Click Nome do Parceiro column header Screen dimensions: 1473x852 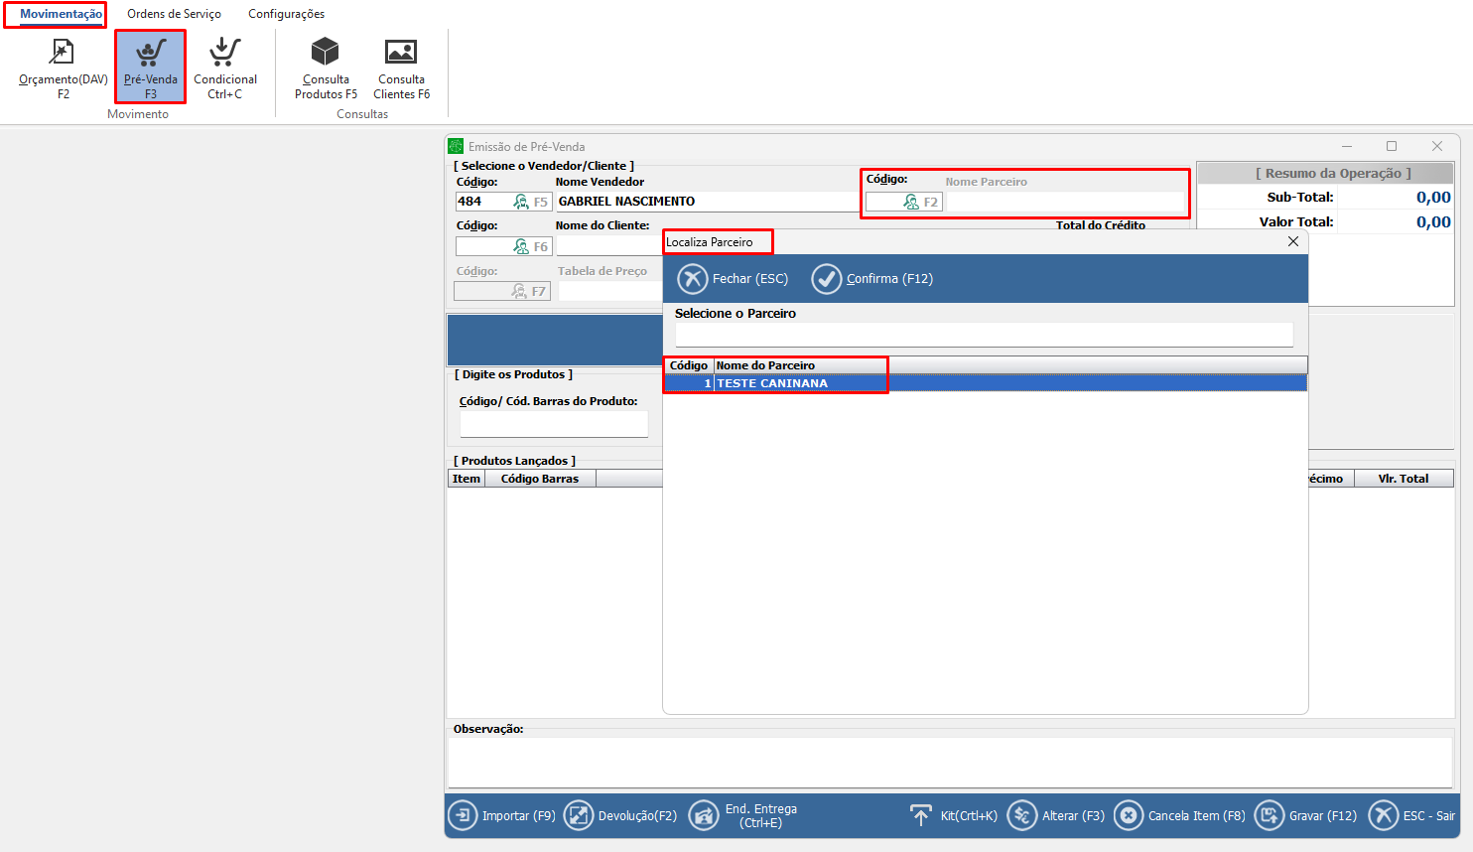(765, 365)
